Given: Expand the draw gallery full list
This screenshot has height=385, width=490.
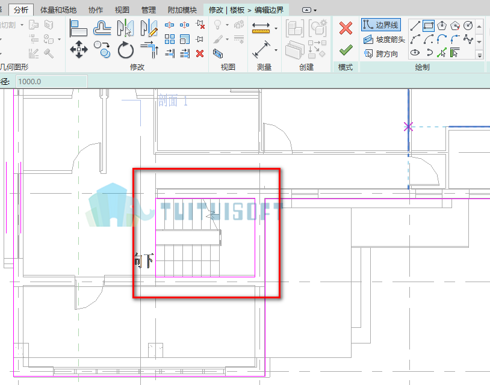Looking at the screenshot, I should [x=479, y=55].
